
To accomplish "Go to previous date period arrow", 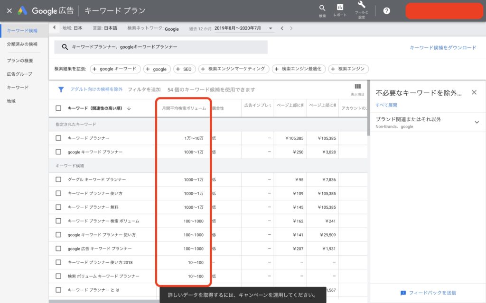I will click(282, 28).
